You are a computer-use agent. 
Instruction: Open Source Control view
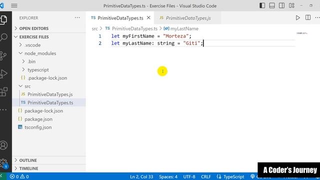3,55
